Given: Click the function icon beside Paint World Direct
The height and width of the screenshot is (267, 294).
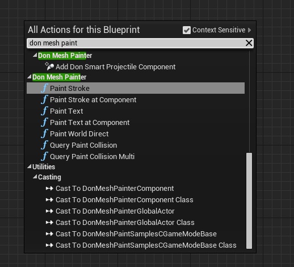Looking at the screenshot, I should point(44,133).
